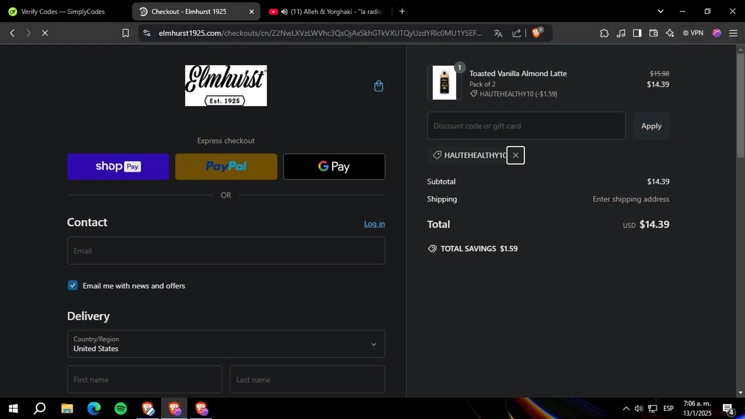745x419 pixels.
Task: Open the browser extensions puzzle icon
Action: click(x=604, y=33)
